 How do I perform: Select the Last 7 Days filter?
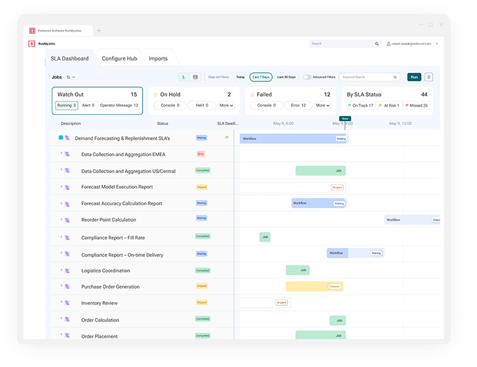click(x=261, y=77)
